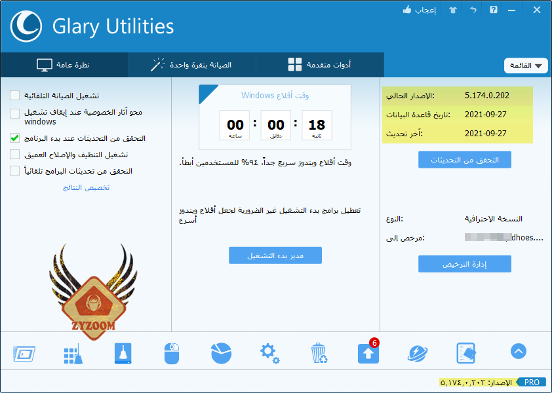Open the القائمة dropdown menu

526,65
